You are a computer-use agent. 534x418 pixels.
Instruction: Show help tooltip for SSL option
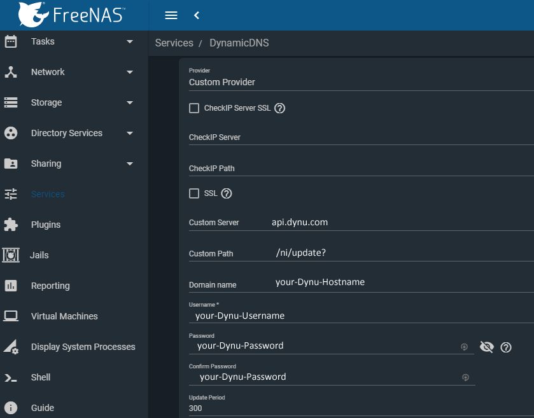227,193
